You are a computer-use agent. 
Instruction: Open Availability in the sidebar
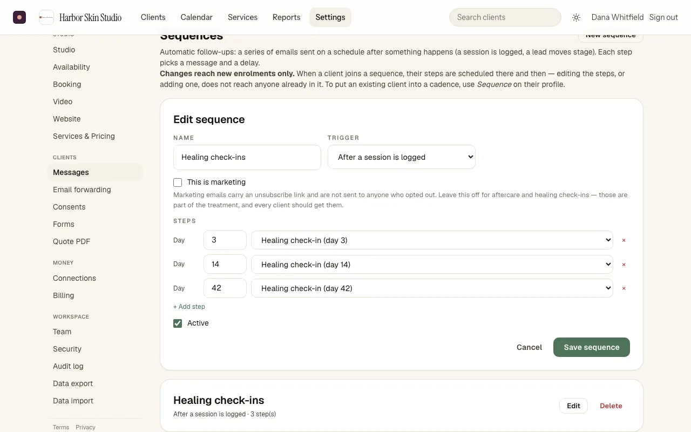point(95,67)
